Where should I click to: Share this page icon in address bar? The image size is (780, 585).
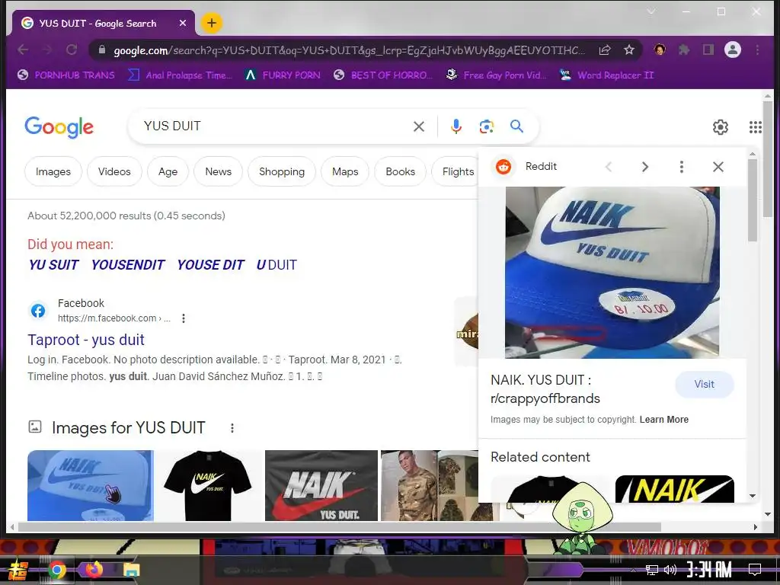(x=604, y=50)
